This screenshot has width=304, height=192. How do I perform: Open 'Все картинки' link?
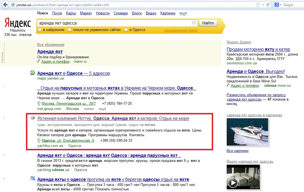point(237,151)
